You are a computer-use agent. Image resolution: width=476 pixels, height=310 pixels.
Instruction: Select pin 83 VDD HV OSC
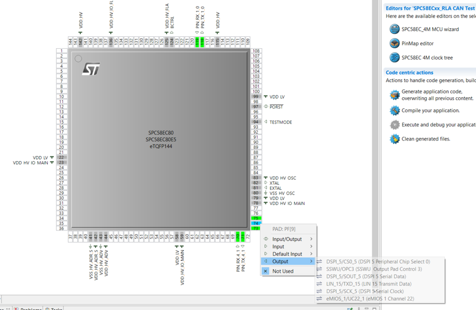256,177
